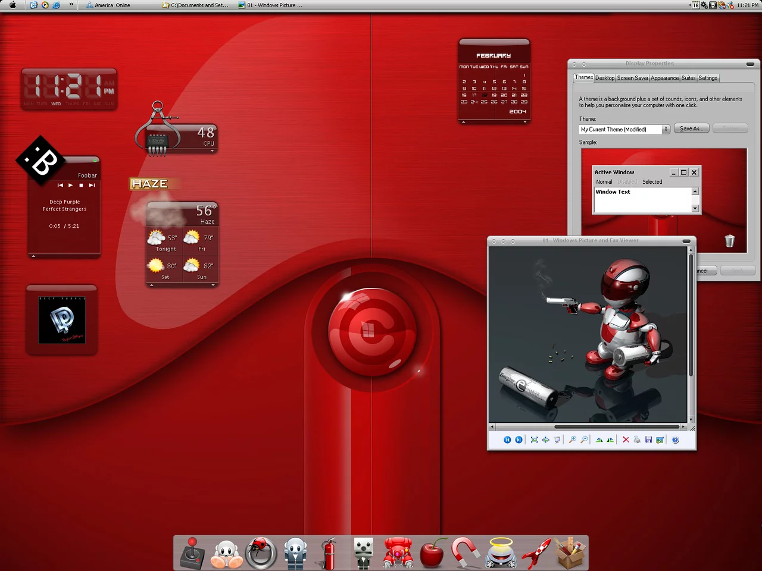Switch to the Screen Saver tab

coord(632,78)
